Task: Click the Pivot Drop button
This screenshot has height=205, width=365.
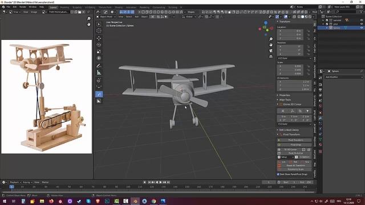Action: pos(294,145)
